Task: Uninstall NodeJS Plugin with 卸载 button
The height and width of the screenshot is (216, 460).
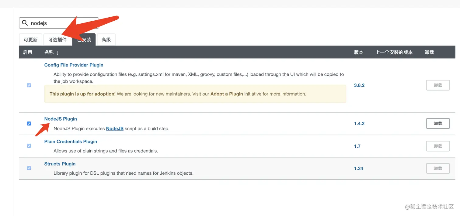Action: [438, 124]
